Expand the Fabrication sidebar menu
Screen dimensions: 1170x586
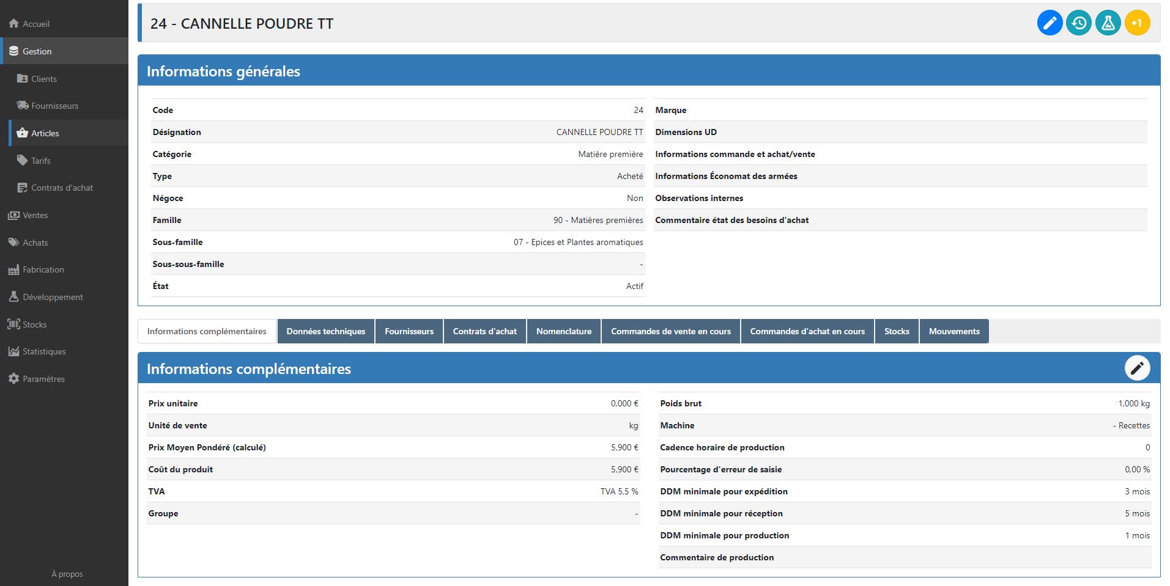(64, 269)
